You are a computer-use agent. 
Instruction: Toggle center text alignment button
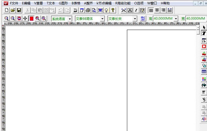pyautogui.click(x=157, y=10)
